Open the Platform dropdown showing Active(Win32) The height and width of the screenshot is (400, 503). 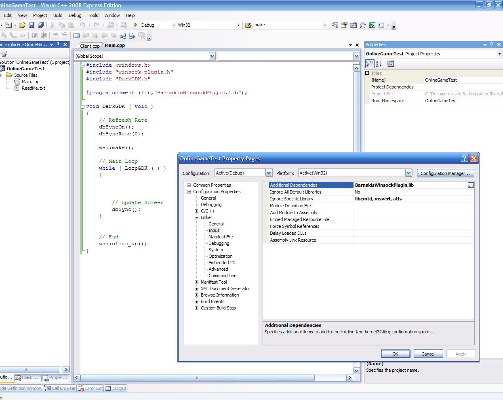408,173
